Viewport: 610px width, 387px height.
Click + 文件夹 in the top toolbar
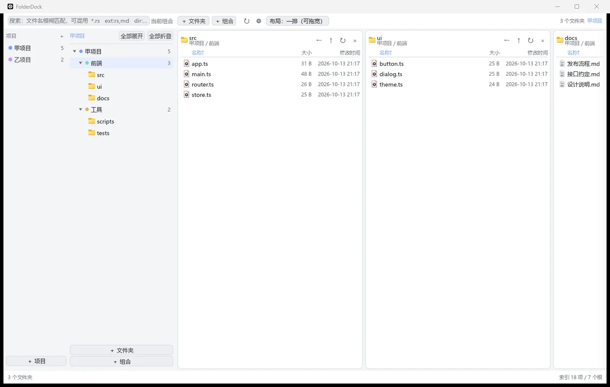pyautogui.click(x=194, y=21)
